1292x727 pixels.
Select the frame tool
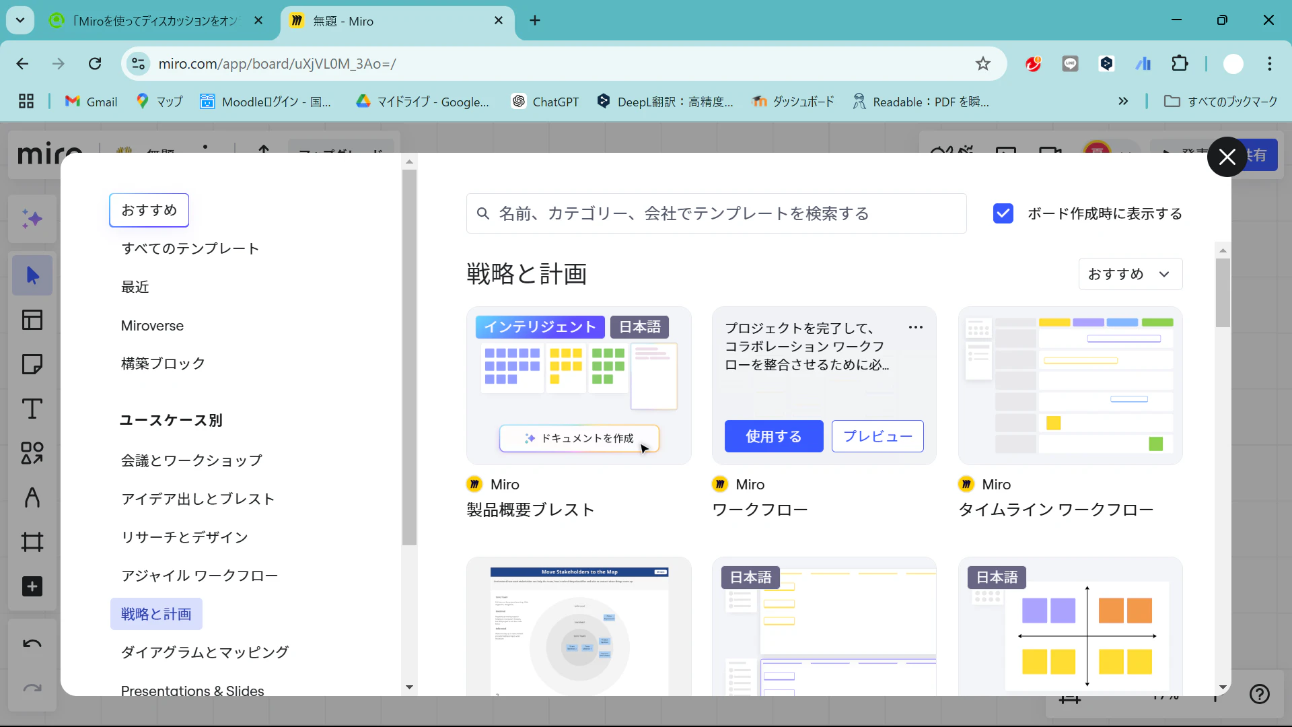point(32,542)
